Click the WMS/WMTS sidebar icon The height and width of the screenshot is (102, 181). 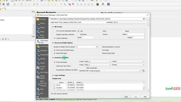click(38, 77)
